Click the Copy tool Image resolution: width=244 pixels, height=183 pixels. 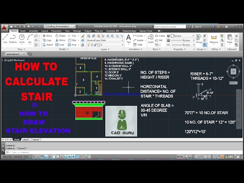point(47,40)
